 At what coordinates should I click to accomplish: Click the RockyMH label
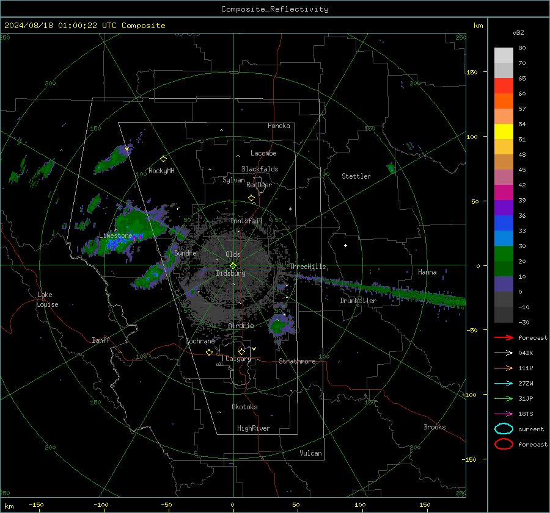point(161,171)
